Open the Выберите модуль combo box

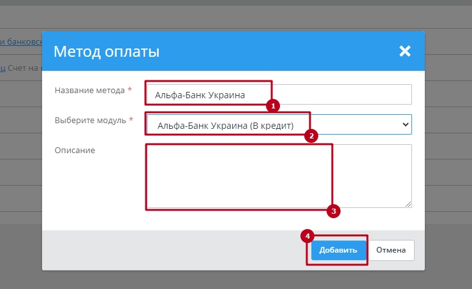click(277, 125)
